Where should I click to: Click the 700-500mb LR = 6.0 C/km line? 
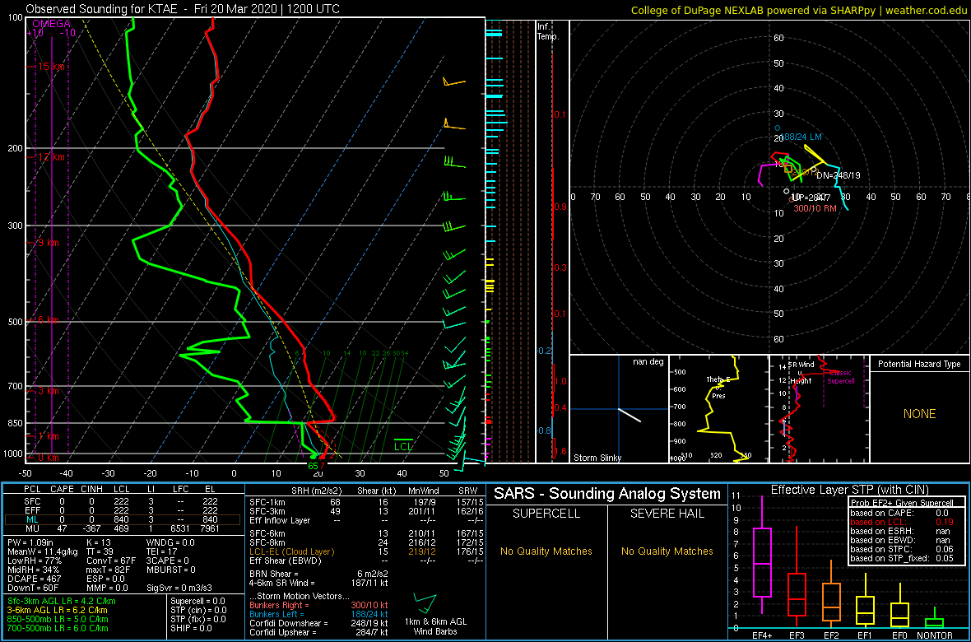(x=58, y=628)
